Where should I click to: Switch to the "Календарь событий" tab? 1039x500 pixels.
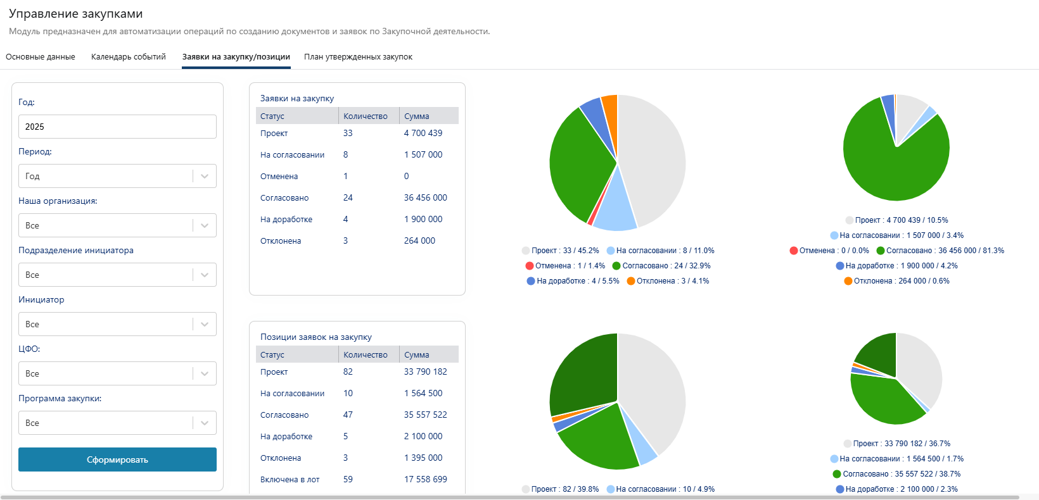click(129, 57)
